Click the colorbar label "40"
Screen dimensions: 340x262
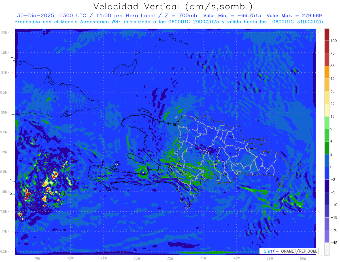pyautogui.click(x=333, y=79)
